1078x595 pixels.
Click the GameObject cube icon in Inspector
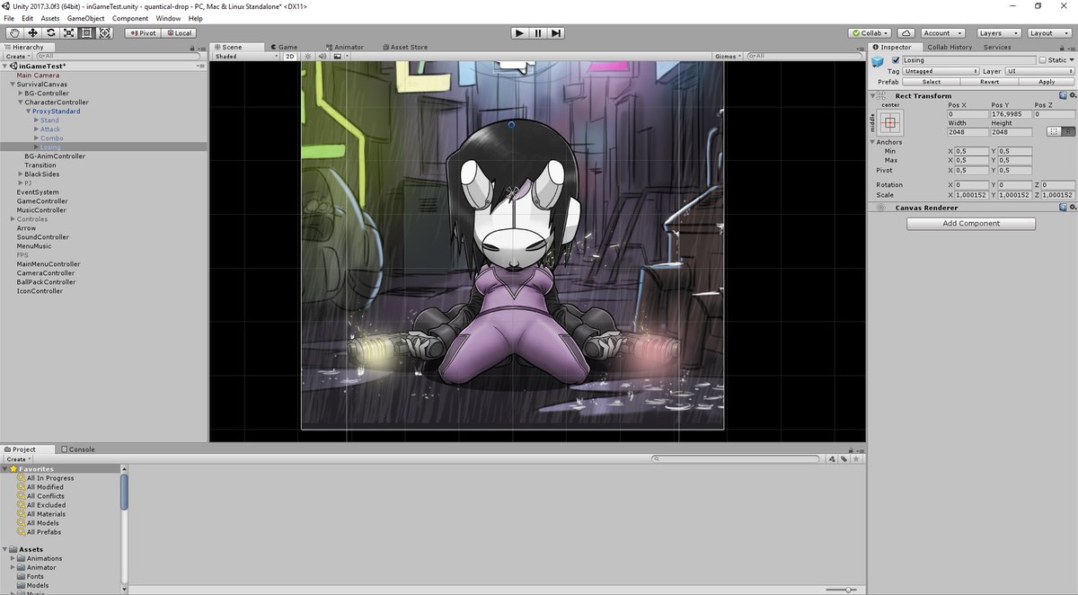878,61
